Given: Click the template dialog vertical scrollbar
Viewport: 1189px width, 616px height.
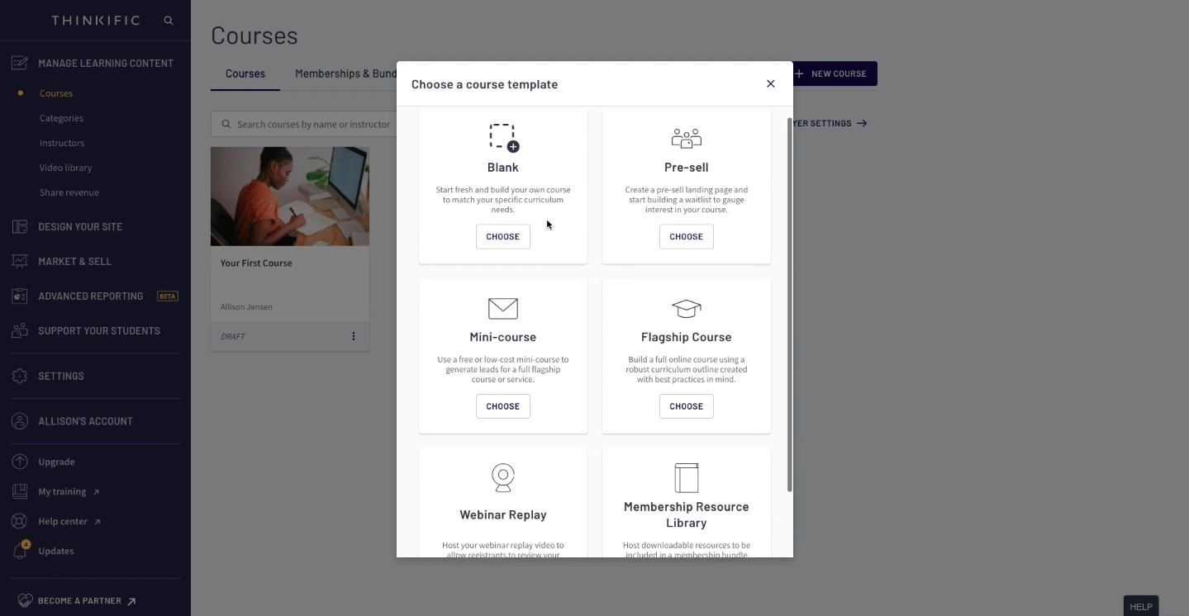Looking at the screenshot, I should coord(790,304).
